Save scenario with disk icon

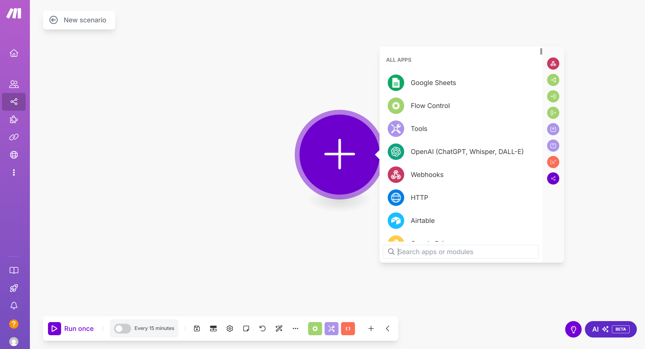tap(197, 329)
